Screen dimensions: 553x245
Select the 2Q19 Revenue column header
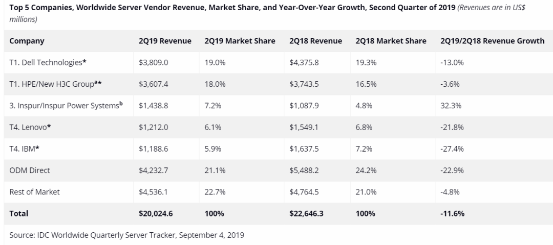click(x=165, y=41)
